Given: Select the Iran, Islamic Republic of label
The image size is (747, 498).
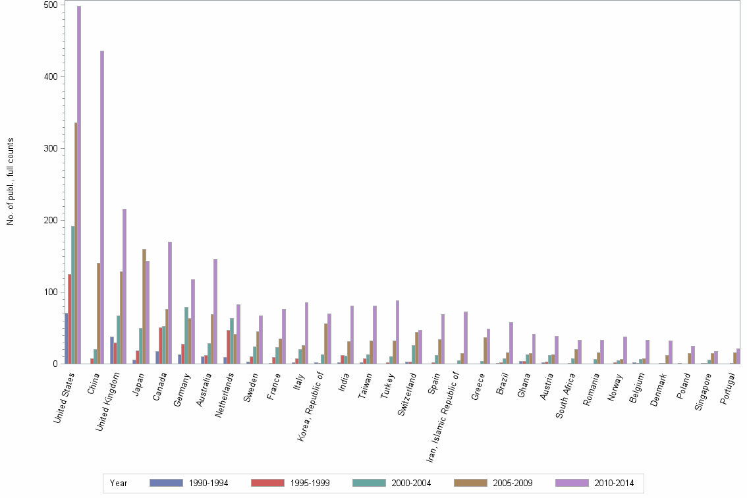Looking at the screenshot, I should point(441,418).
